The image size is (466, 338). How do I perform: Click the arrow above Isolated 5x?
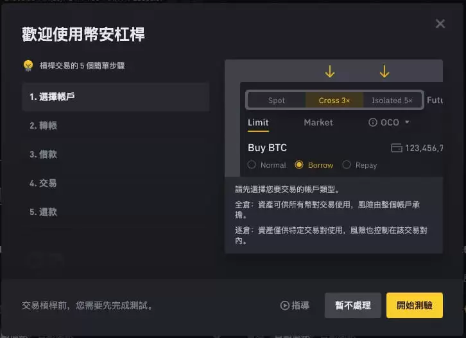(384, 72)
